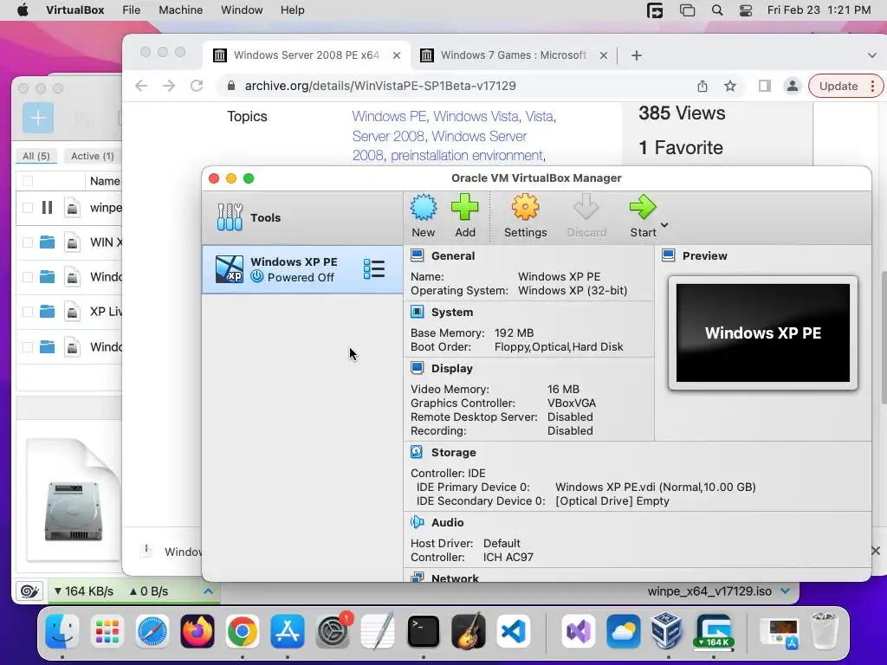Follow the Windows Vista topic link
887x665 pixels.
coord(476,117)
